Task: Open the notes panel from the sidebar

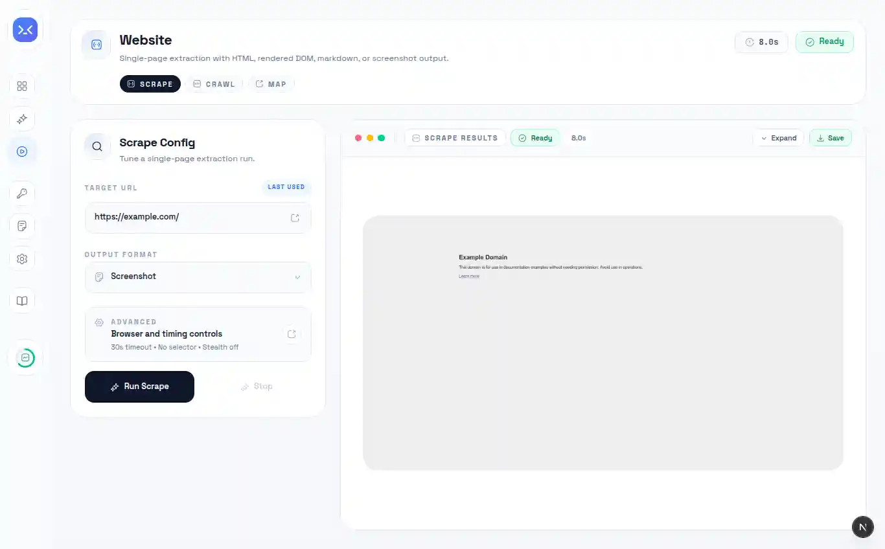Action: point(22,225)
